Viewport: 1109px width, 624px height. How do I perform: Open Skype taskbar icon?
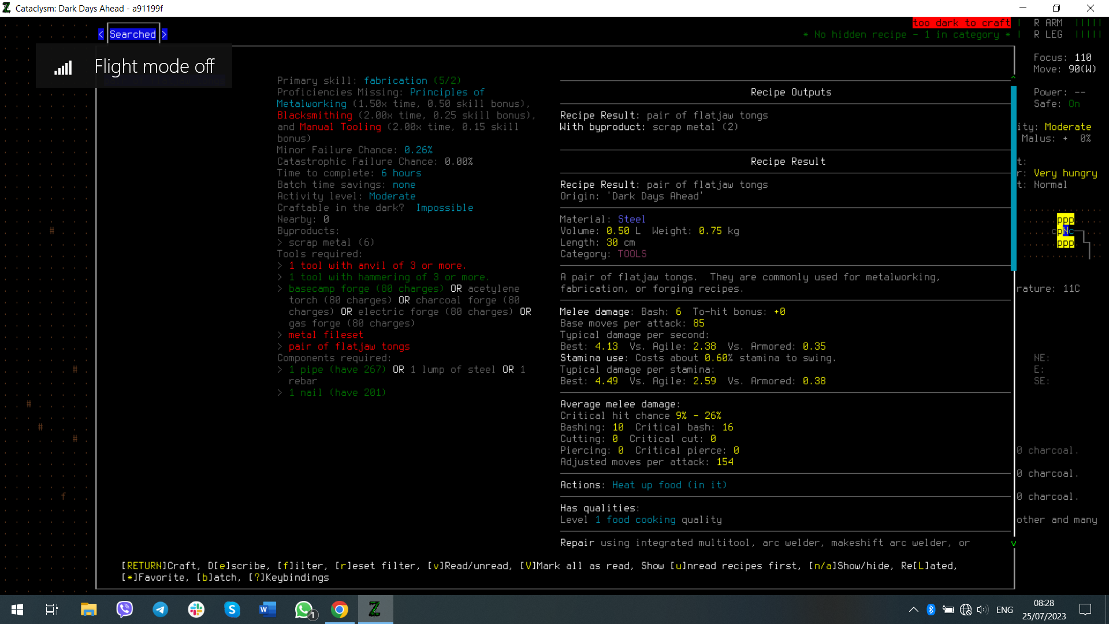(x=232, y=610)
